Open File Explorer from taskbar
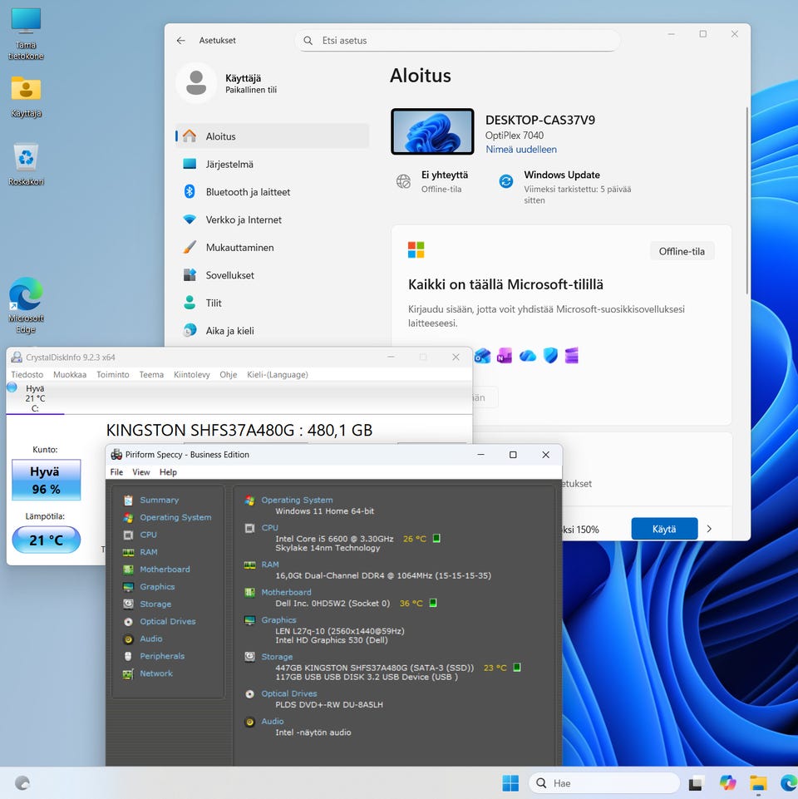Image resolution: width=798 pixels, height=799 pixels. (x=758, y=783)
